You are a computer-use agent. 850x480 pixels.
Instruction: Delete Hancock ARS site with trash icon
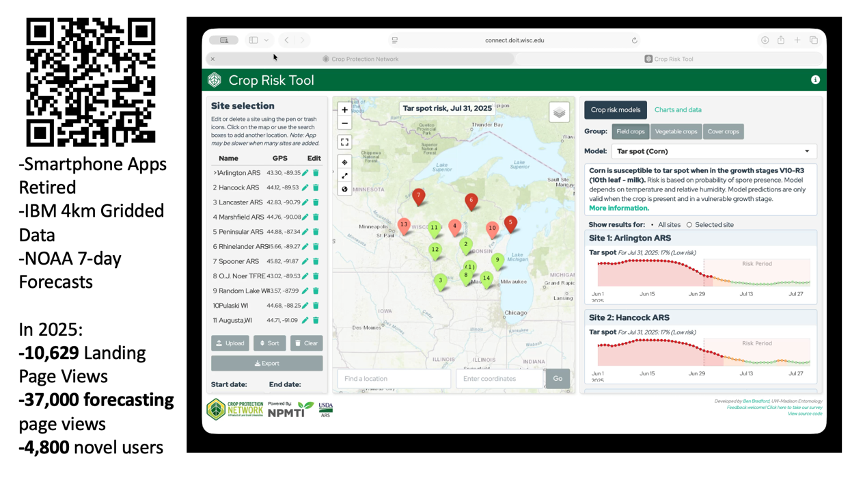click(316, 187)
